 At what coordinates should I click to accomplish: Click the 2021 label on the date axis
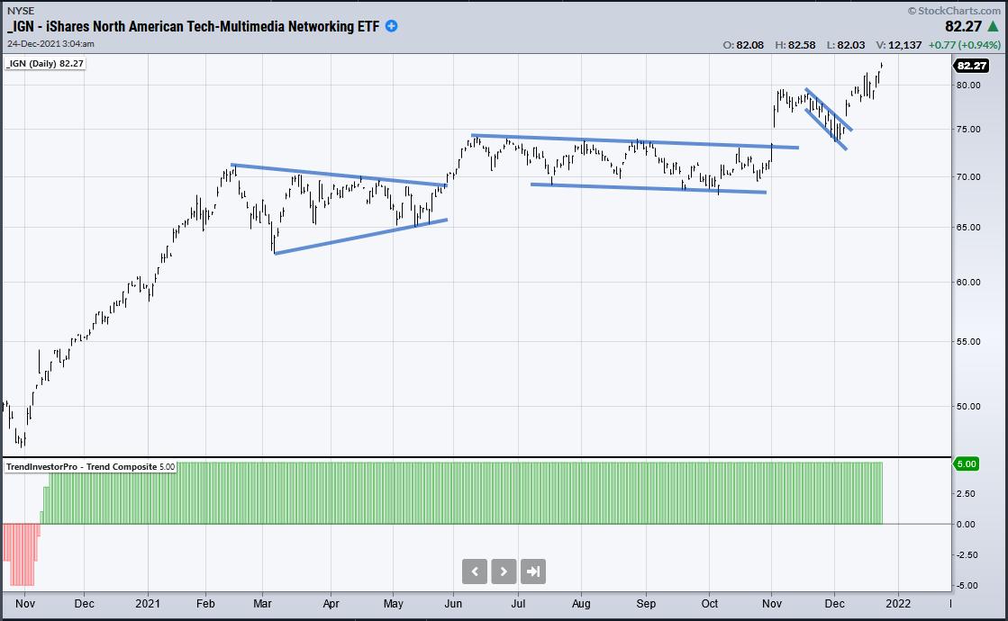[x=146, y=604]
